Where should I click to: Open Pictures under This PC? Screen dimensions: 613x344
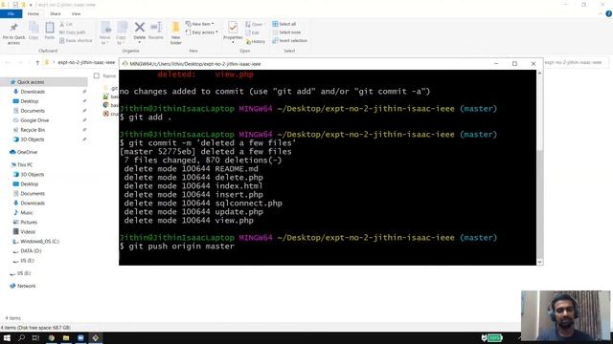tap(29, 223)
